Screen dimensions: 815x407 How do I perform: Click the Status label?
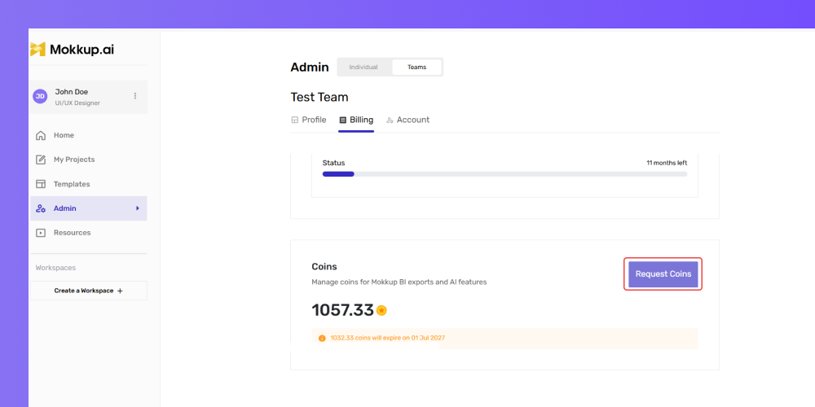pyautogui.click(x=333, y=163)
